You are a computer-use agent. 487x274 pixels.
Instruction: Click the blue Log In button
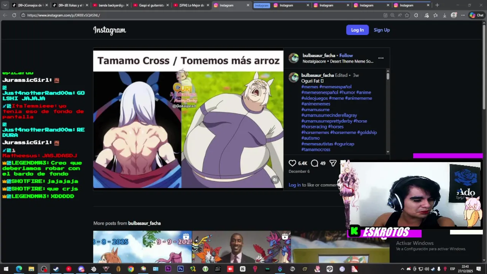coord(357,30)
